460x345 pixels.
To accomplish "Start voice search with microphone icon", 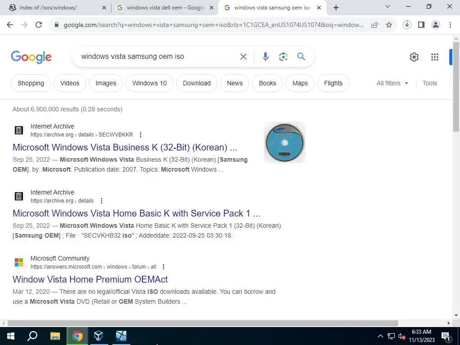I will (265, 57).
